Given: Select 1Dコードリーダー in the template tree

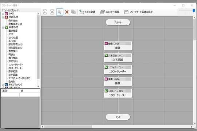Looking at the screenshot, I should [x=16, y=65].
